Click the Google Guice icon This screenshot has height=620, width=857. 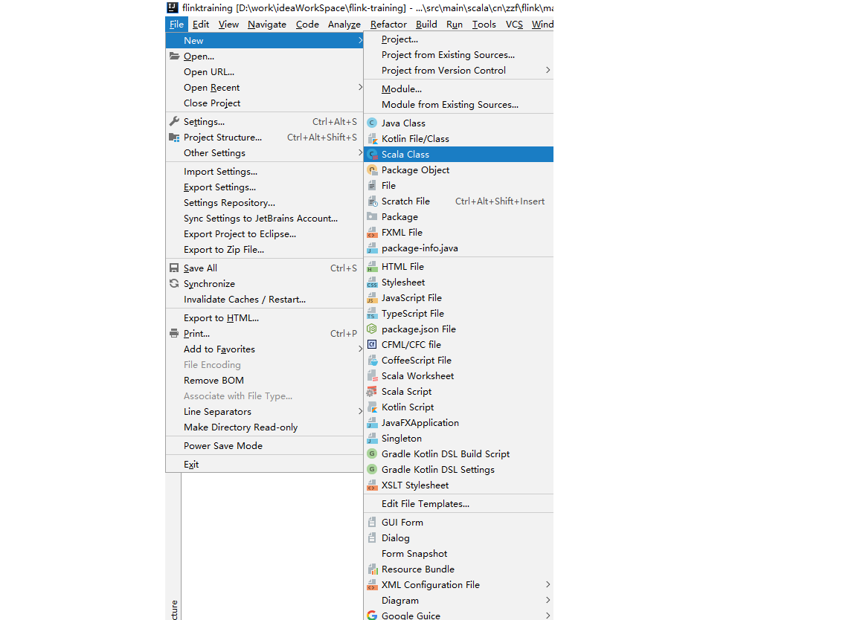tap(372, 616)
